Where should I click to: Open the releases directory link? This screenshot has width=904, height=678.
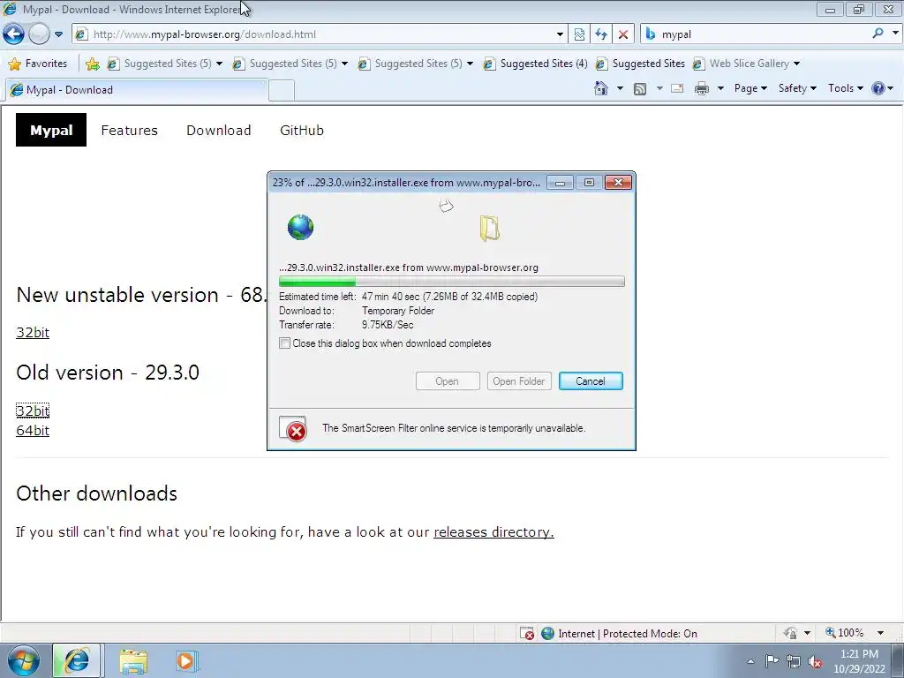[493, 531]
